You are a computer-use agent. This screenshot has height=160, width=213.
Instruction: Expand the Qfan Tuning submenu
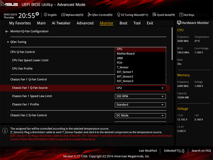18,42
